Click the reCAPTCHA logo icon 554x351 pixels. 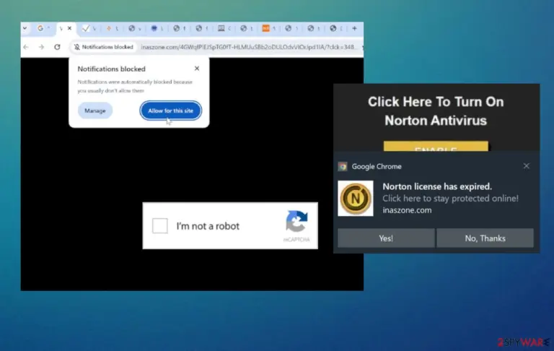click(x=296, y=221)
